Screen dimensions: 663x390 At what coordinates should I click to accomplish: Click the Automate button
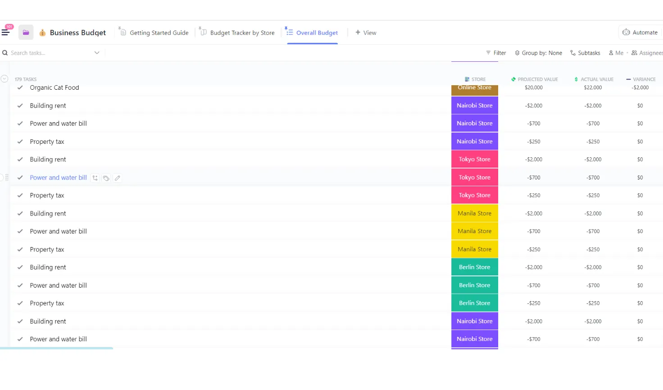[x=640, y=32]
